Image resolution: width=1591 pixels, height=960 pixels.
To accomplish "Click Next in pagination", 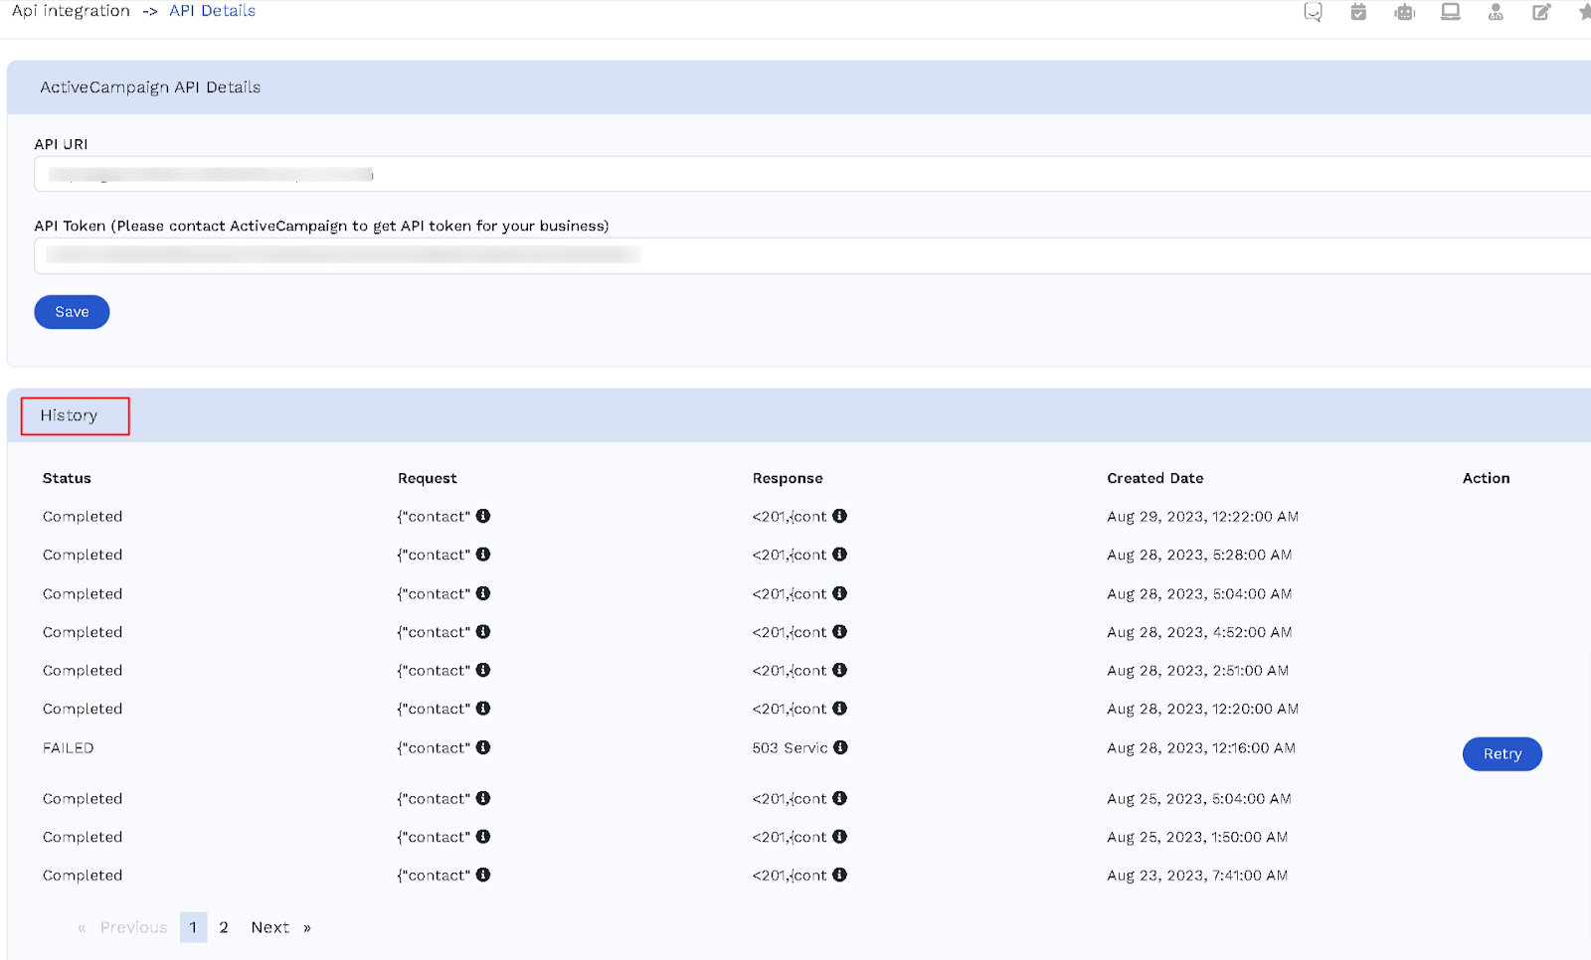I will pyautogui.click(x=280, y=927).
